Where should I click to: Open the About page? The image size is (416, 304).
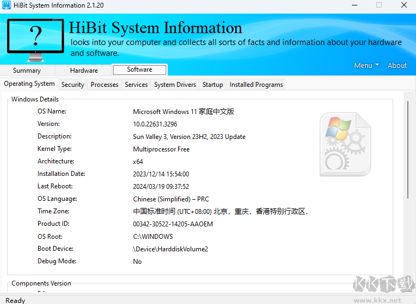tap(397, 65)
